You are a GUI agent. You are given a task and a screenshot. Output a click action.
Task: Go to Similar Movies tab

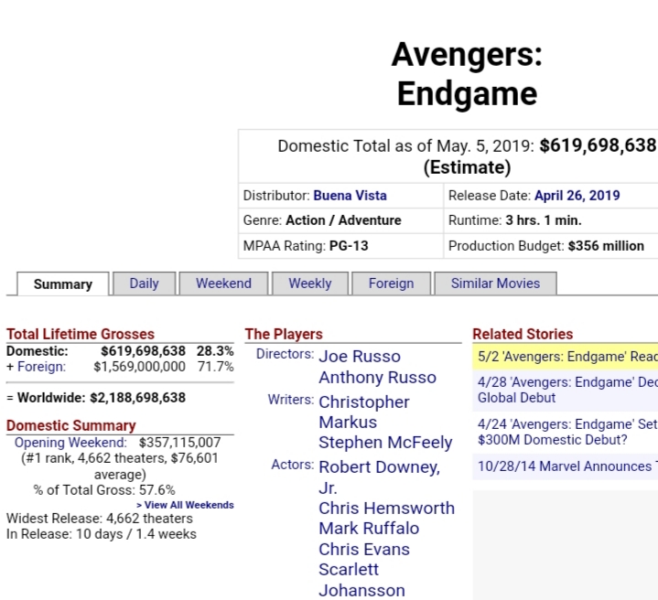tap(495, 284)
